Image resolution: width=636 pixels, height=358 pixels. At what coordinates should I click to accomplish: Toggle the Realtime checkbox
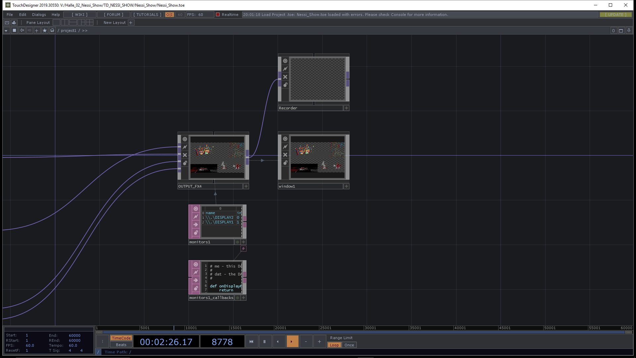coord(218,15)
